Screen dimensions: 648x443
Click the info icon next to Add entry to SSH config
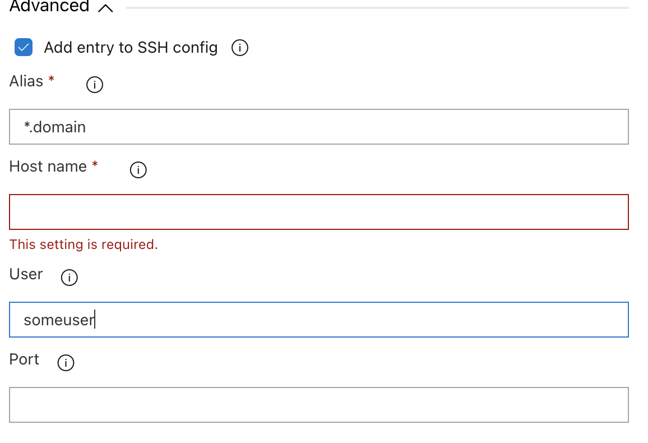coord(239,48)
